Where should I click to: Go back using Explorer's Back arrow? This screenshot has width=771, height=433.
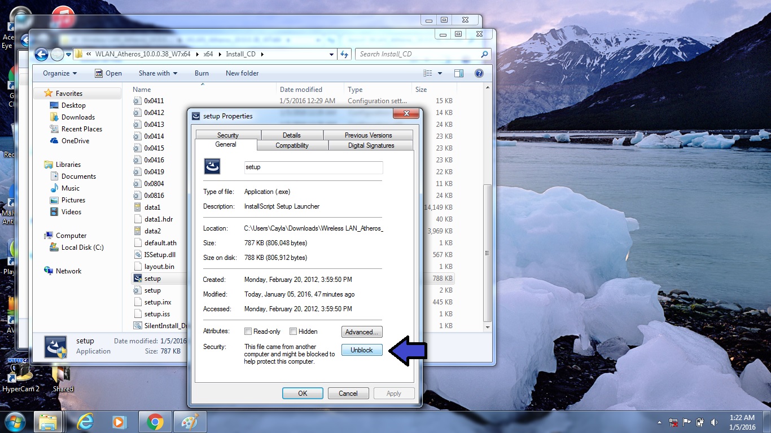point(41,54)
